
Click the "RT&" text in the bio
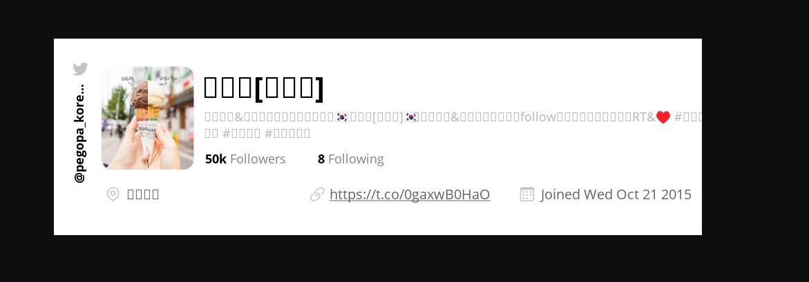644,117
